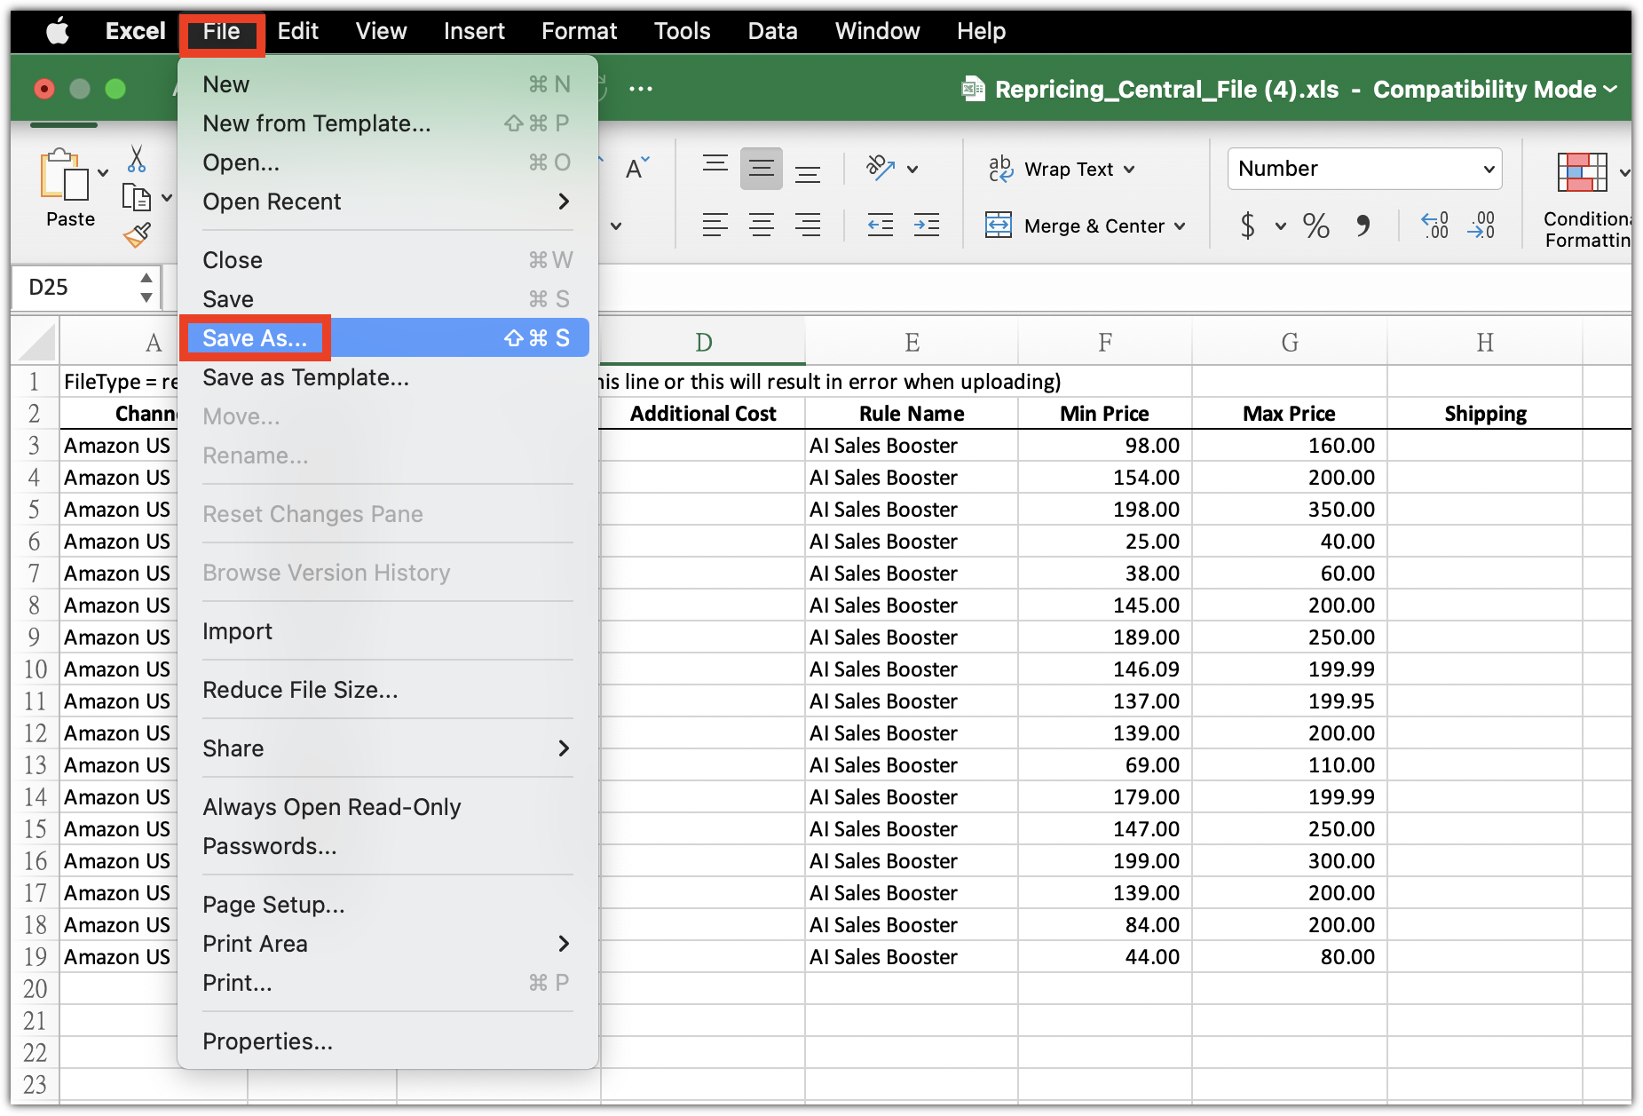Open Compatibility Mode title dropdown
Image resolution: width=1643 pixels, height=1116 pixels.
click(x=1610, y=89)
